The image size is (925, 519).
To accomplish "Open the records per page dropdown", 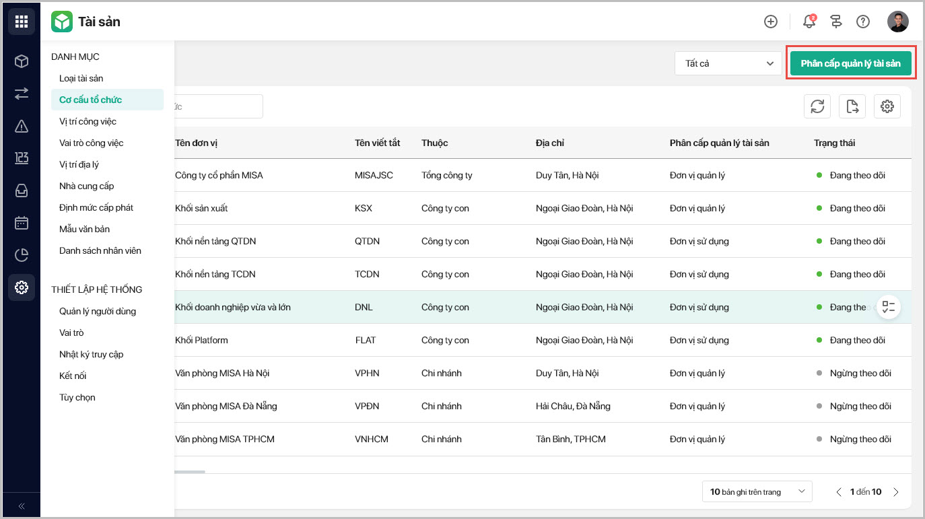I will (757, 491).
